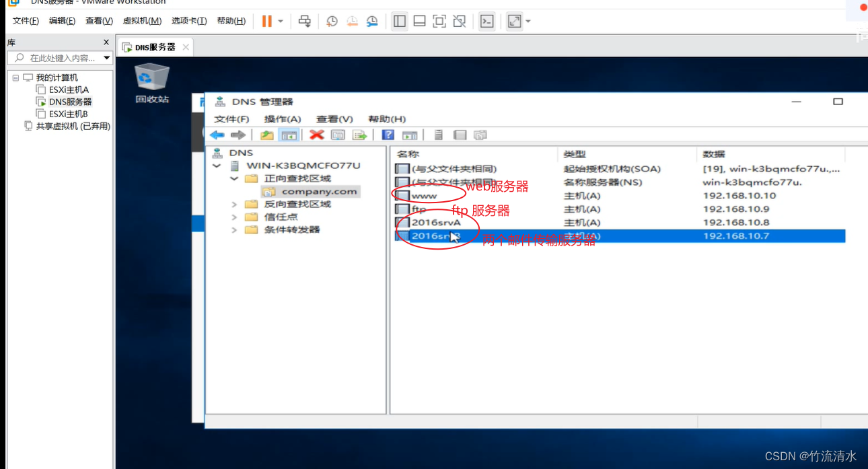Switch to Unity mode in VMware
The height and width of the screenshot is (469, 868).
coord(460,21)
